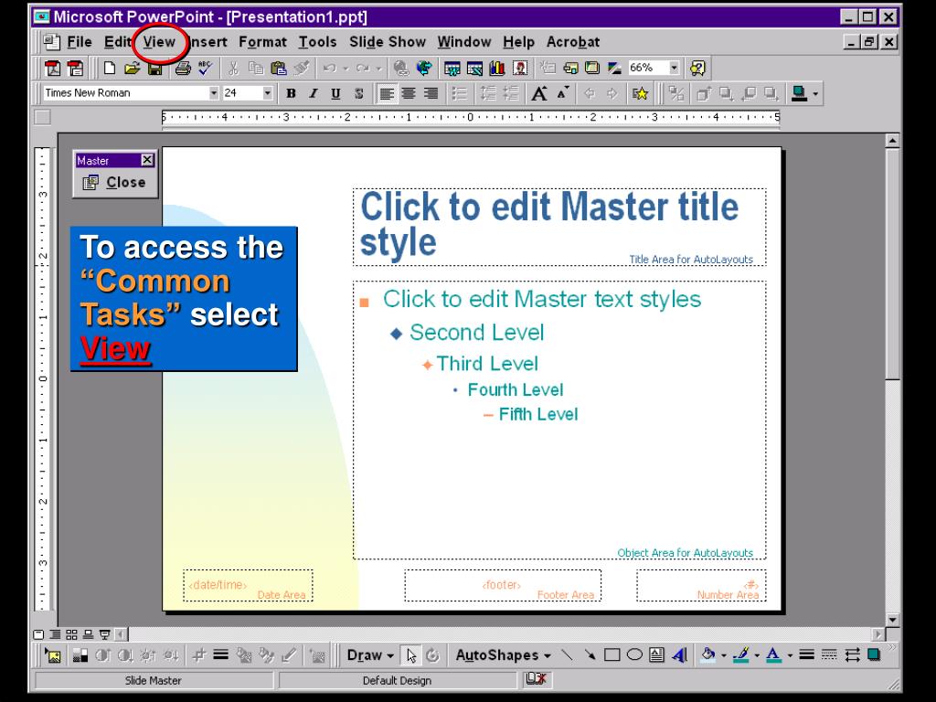Run the ABC spelling check icon
This screenshot has height=702, width=936.
click(x=206, y=68)
